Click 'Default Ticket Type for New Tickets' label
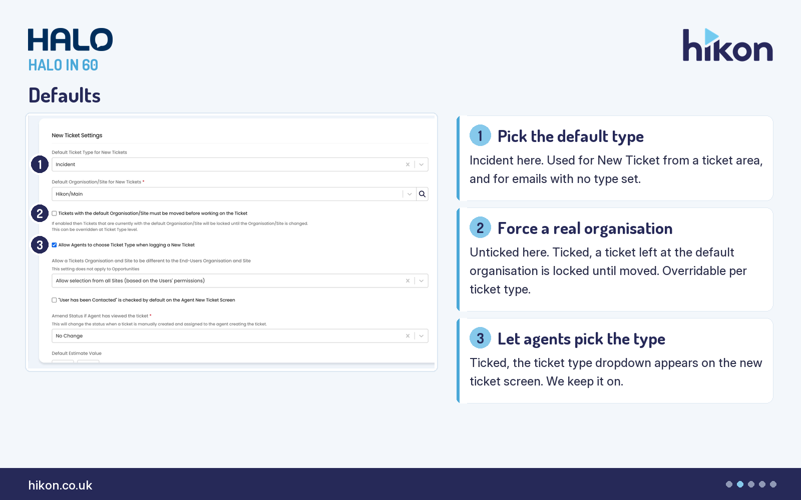Image resolution: width=801 pixels, height=500 pixels. tap(89, 152)
